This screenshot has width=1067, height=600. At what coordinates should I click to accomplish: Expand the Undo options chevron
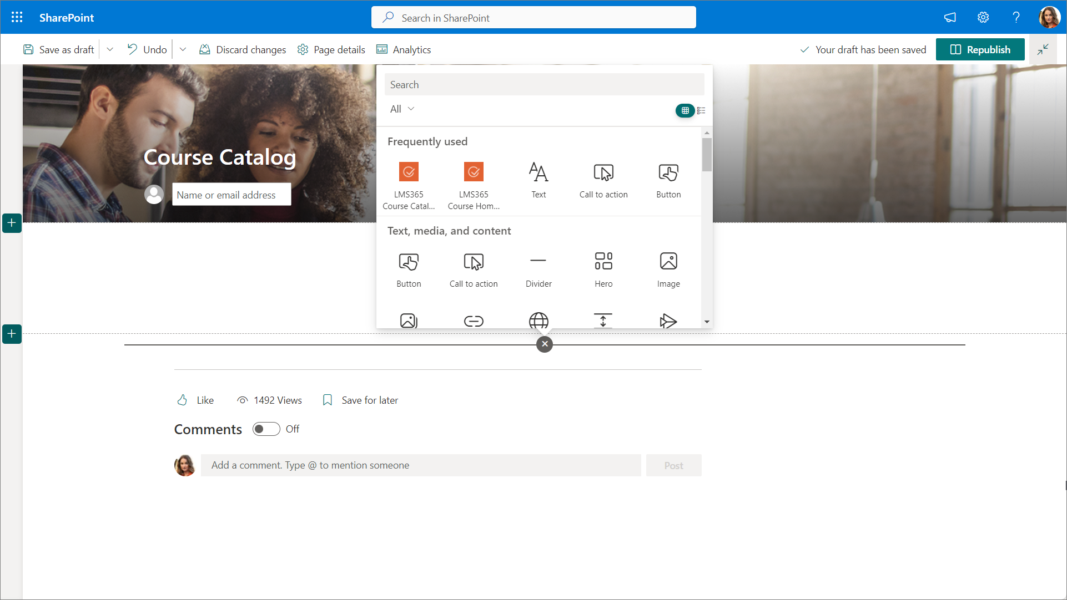pyautogui.click(x=183, y=49)
